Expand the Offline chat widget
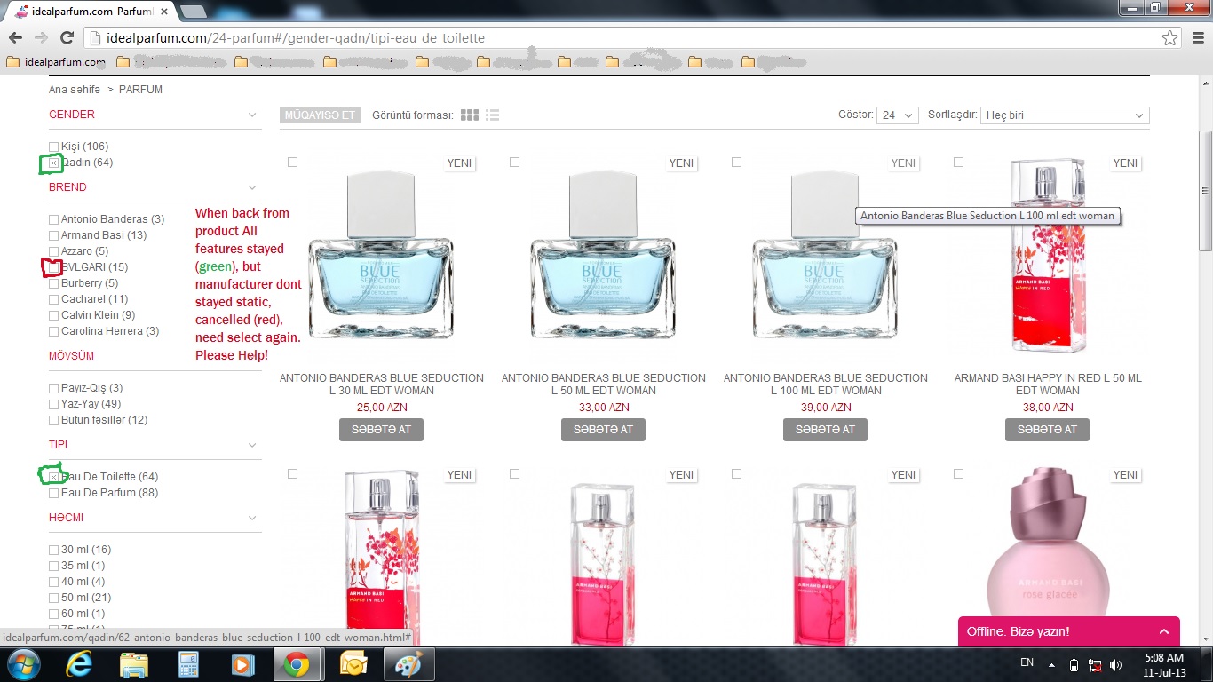The image size is (1213, 682). (x=1069, y=631)
